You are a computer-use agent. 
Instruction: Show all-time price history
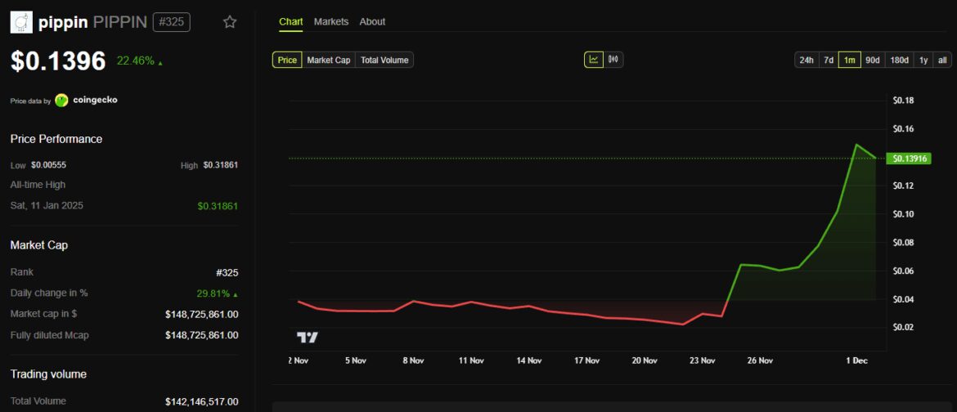pyautogui.click(x=942, y=60)
